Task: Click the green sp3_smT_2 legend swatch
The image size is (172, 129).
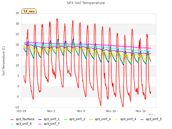Action: point(66,119)
